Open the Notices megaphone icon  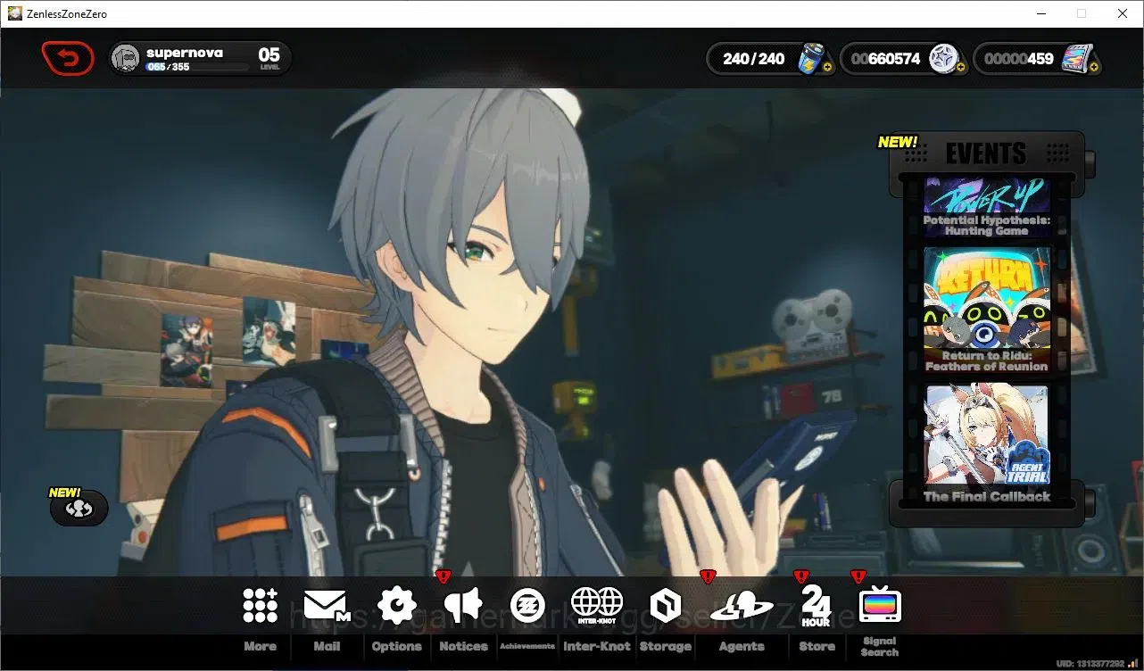tap(463, 606)
